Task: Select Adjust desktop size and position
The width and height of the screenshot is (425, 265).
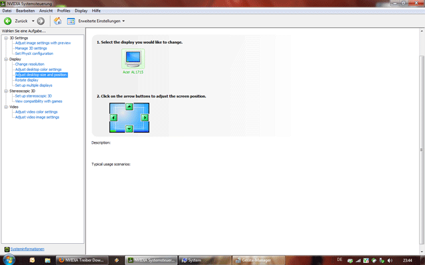Action: click(41, 75)
